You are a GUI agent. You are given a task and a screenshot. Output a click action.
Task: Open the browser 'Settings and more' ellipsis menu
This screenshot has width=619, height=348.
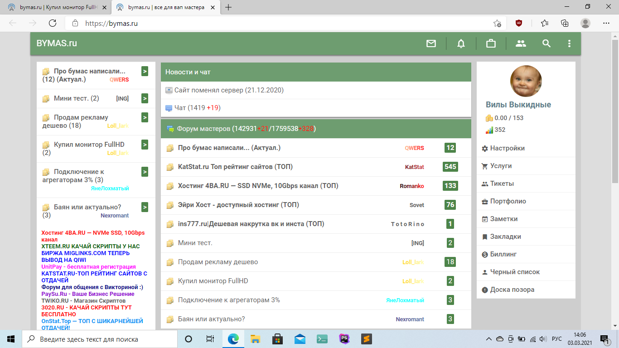pyautogui.click(x=606, y=23)
